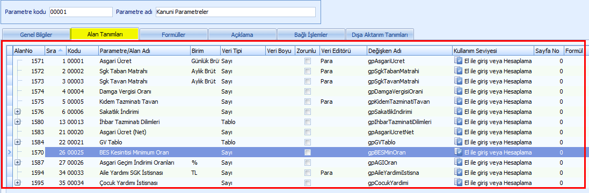Expand the Sakatlık İndirimi tree row
The image size is (589, 193).
[x=17, y=111]
